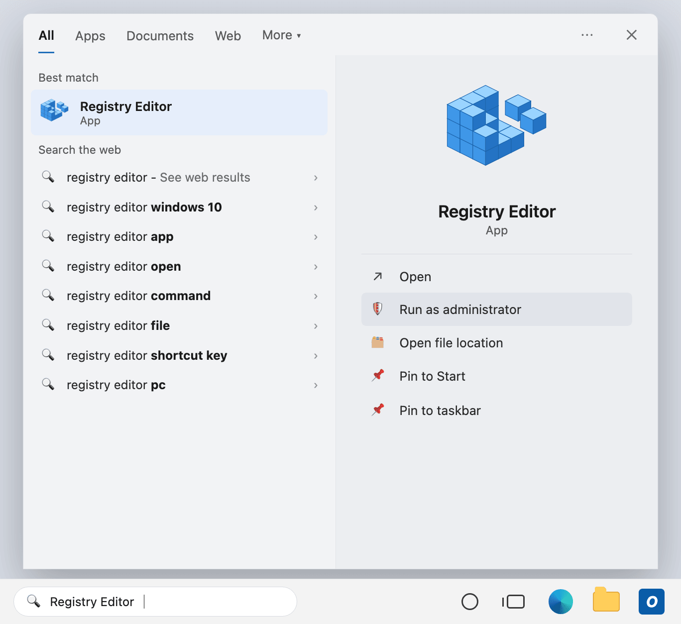The image size is (681, 624).
Task: Click the Run as administrator shield icon
Action: click(x=378, y=309)
